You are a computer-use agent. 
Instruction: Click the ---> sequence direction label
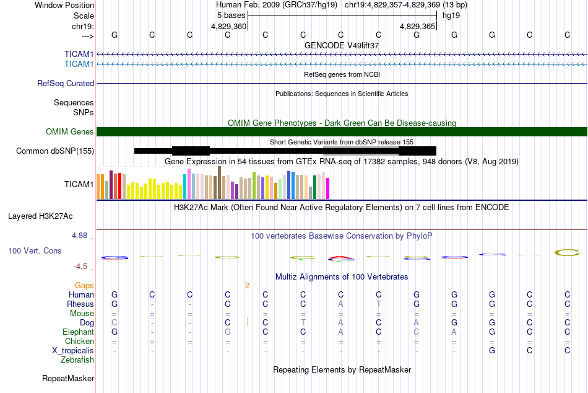[87, 36]
